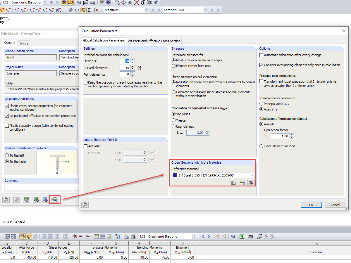Open calculation parameters icon in Edit Model dialog

[x=55, y=200]
